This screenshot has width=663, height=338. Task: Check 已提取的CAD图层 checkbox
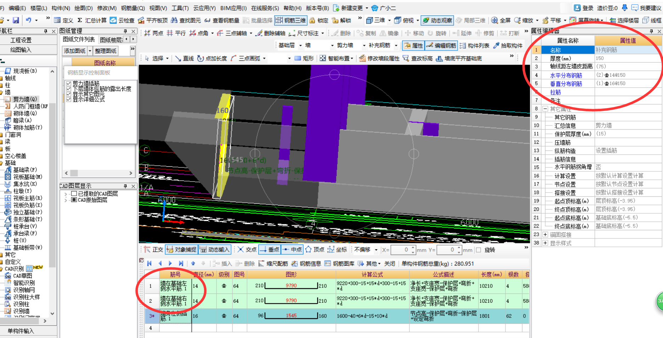coord(74,194)
